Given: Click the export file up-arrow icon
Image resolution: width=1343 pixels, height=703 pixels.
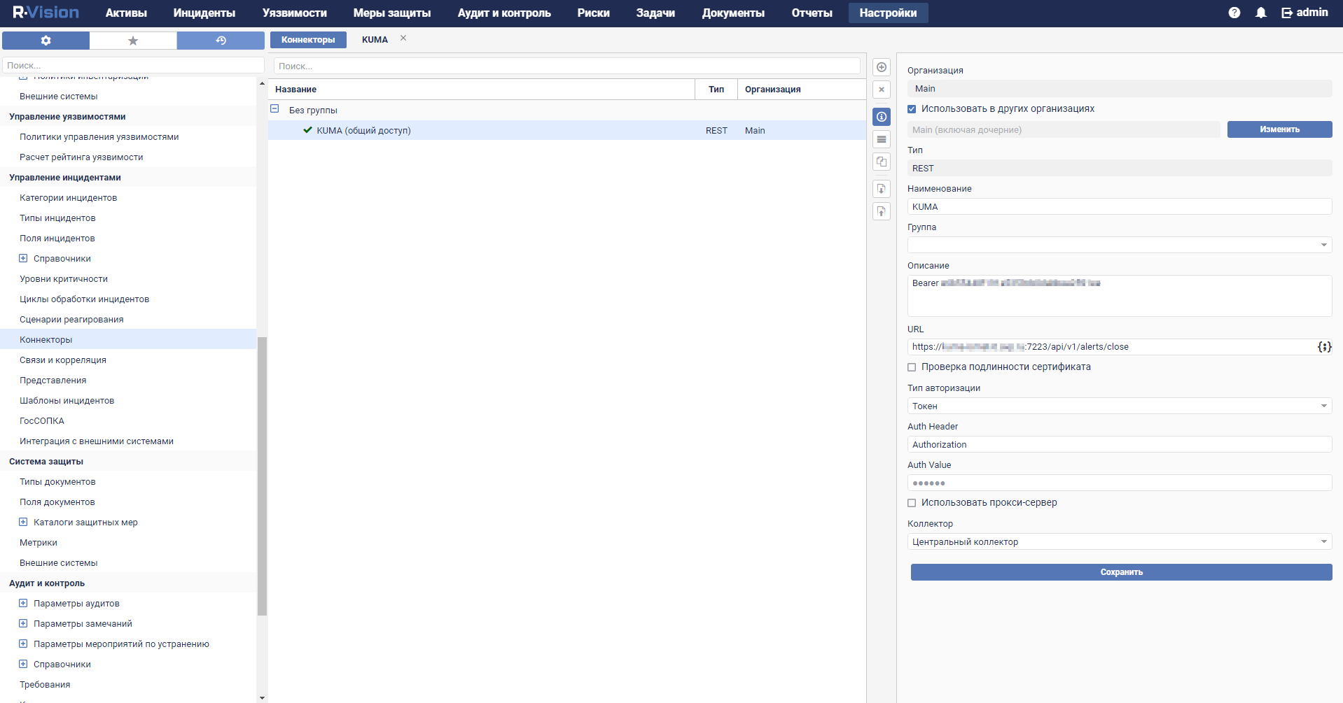Looking at the screenshot, I should click(882, 211).
